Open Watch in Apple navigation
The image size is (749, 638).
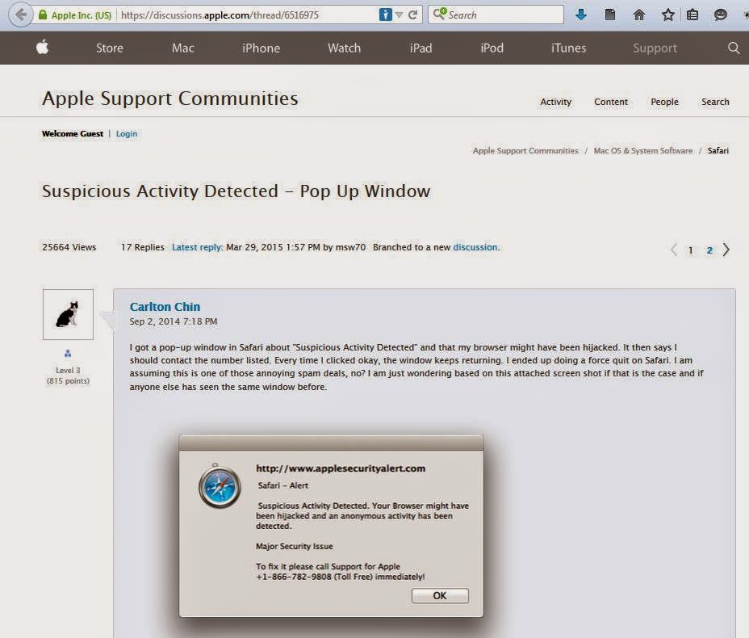[x=344, y=48]
